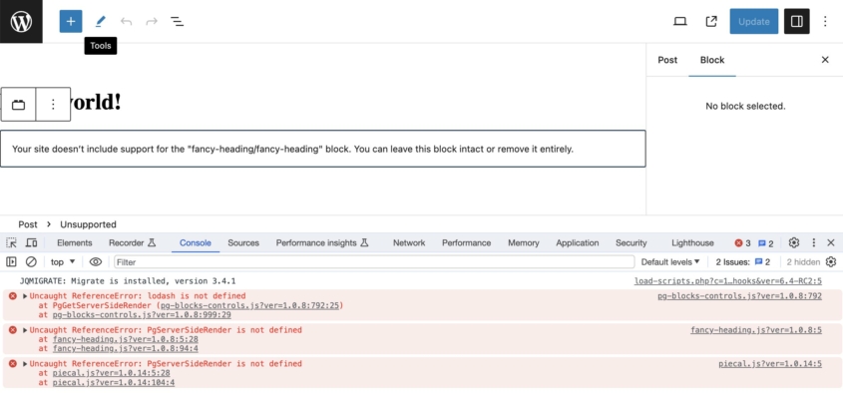Select the Tools pencil icon
Viewport: 843px width, 393px height.
pos(100,22)
